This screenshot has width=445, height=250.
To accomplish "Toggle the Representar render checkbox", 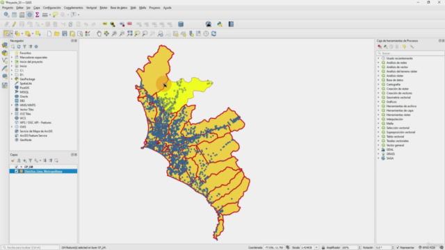I will pos(398,247).
